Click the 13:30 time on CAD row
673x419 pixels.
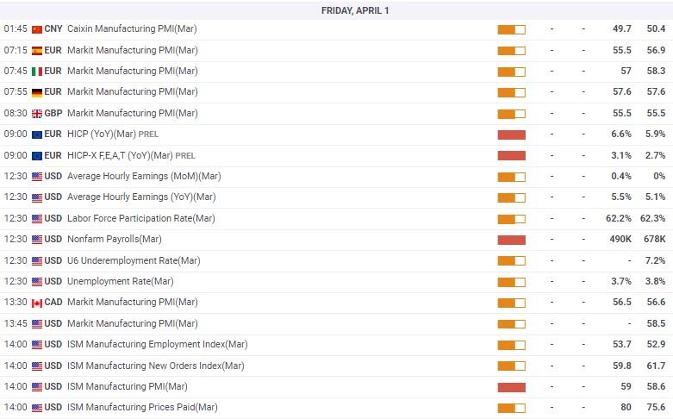(x=16, y=302)
